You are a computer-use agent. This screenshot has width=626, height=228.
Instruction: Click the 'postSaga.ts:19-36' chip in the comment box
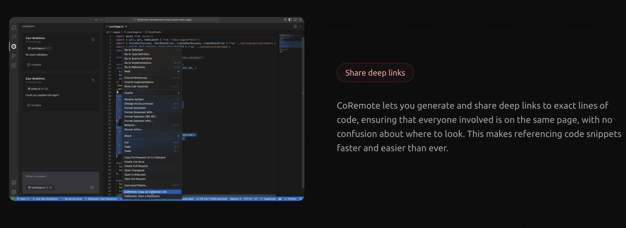[x=40, y=188]
